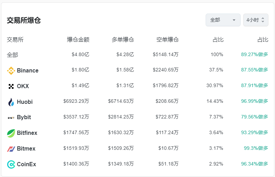Click the Bitmex logo icon
Screen dimensions: 275x177
click(x=11, y=149)
